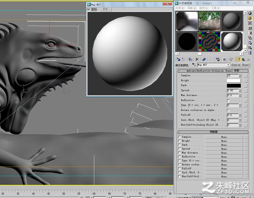Open the Sample Type sphere flyout
The image size is (254, 198).
pos(250,13)
